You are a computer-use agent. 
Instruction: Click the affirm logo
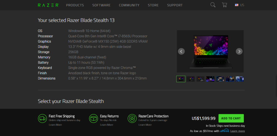click(225, 131)
